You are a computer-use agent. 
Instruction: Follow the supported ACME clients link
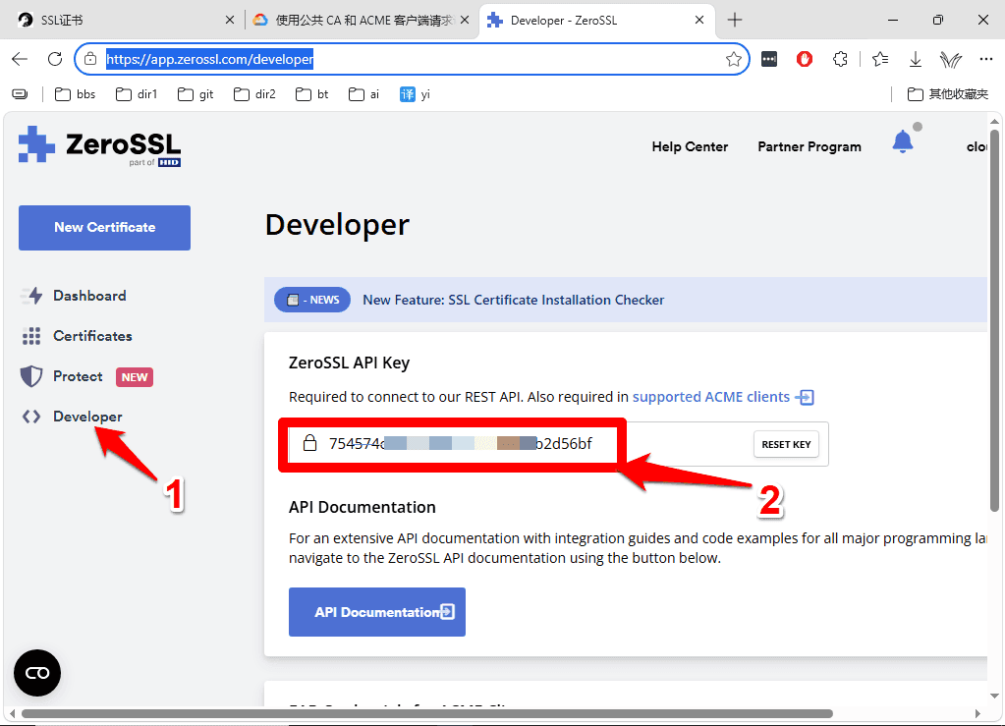pyautogui.click(x=723, y=397)
